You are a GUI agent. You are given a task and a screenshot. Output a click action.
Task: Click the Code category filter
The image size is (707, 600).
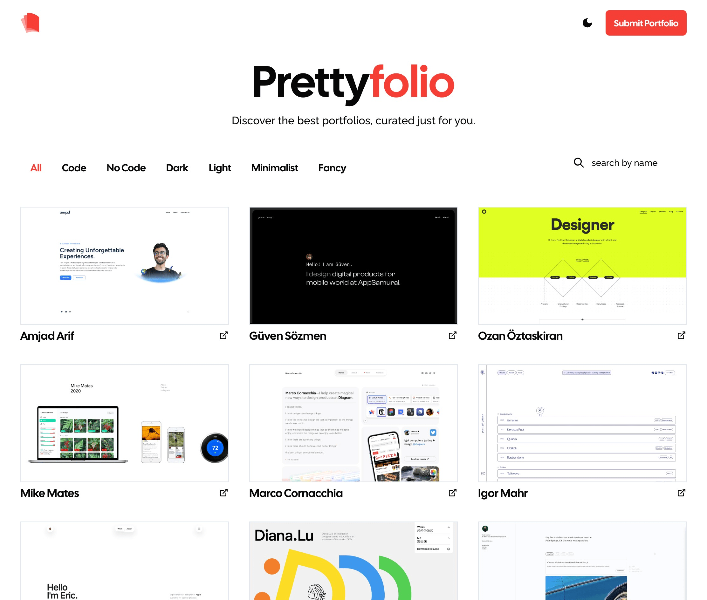pyautogui.click(x=73, y=167)
